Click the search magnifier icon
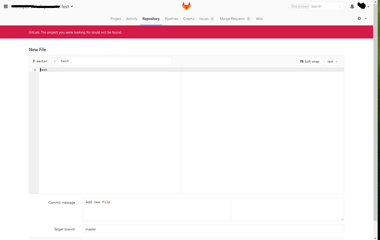 coord(340,6)
